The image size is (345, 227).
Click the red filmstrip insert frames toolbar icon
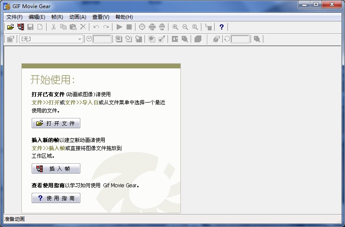click(x=21, y=27)
